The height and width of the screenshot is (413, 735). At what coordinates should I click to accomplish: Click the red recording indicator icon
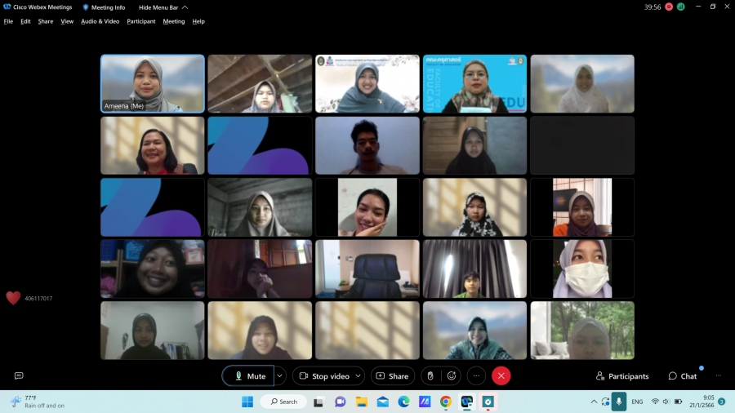pos(669,7)
